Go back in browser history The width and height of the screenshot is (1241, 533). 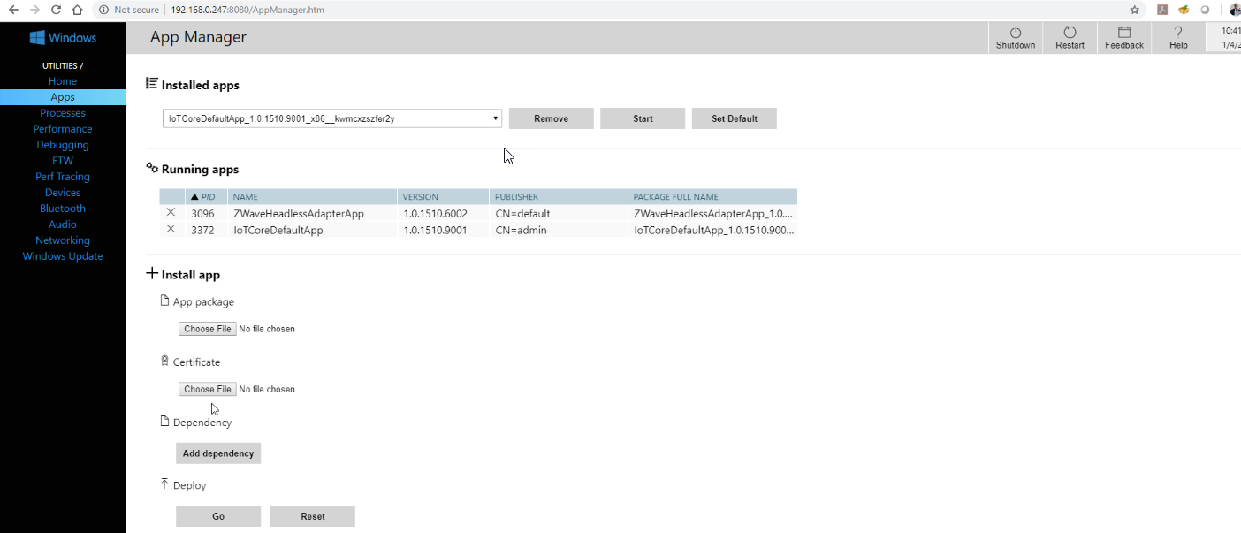(14, 10)
